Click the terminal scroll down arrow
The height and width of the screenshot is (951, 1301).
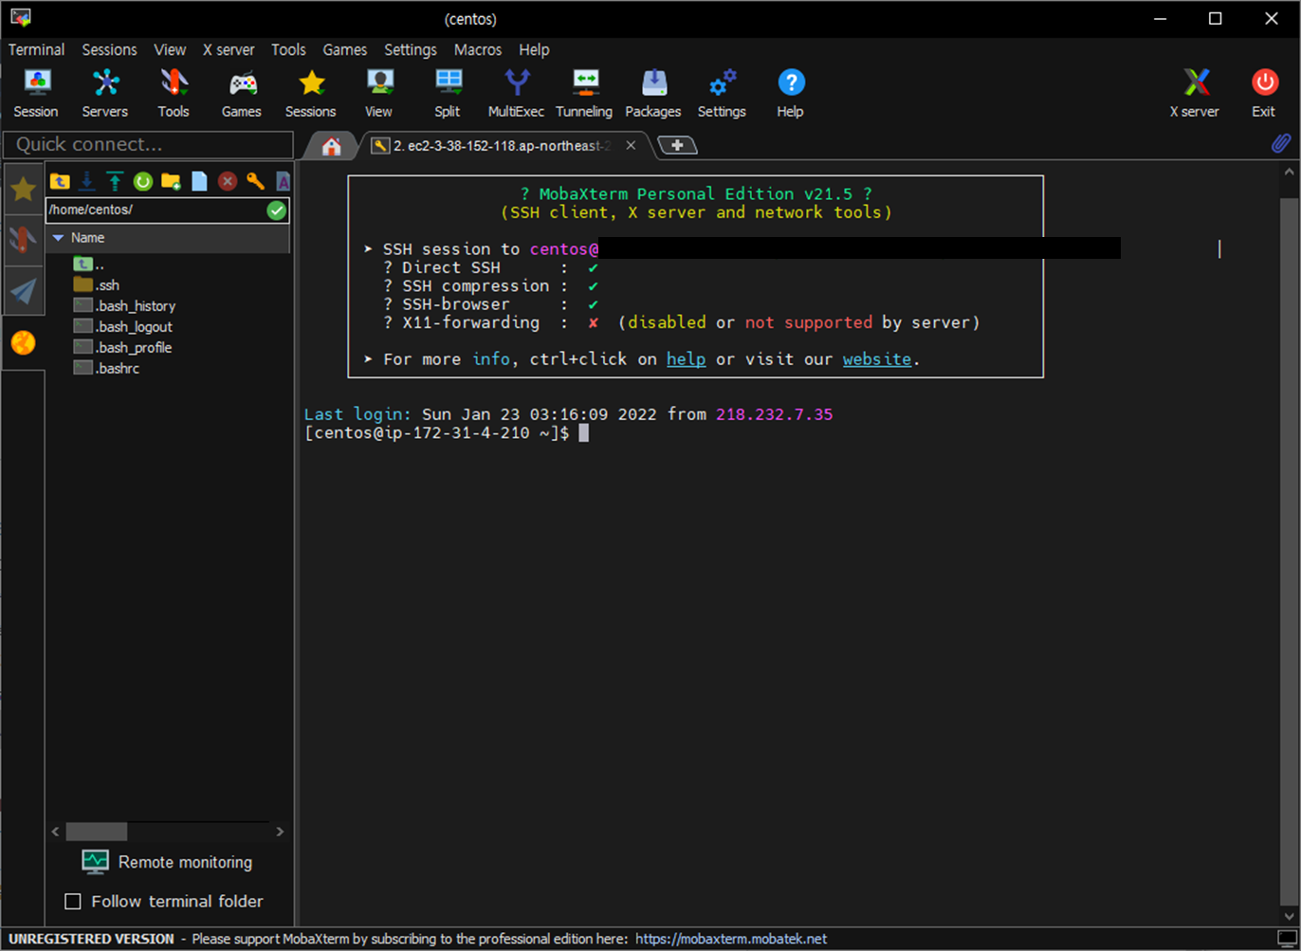[1289, 917]
